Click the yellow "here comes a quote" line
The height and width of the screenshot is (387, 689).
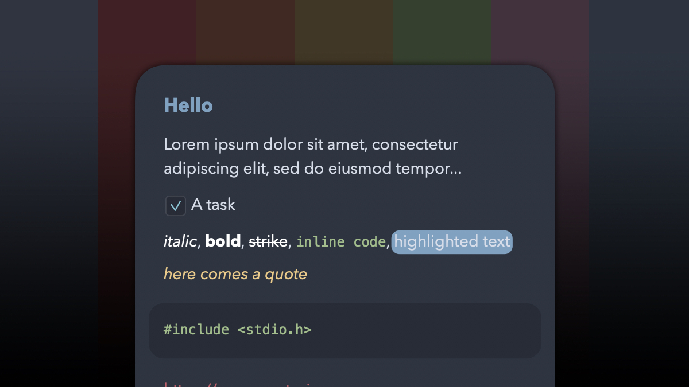pos(235,274)
